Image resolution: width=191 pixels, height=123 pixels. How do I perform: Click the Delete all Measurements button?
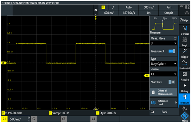pos(163,92)
